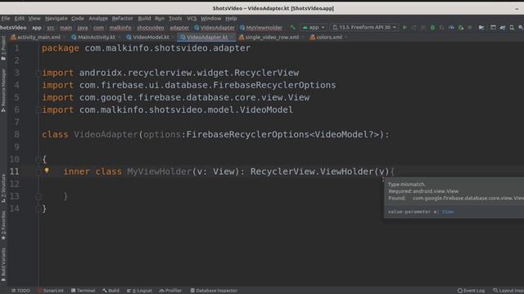This screenshot has height=294, width=524.
Task: Open the Resource Manager side panel
Action: coord(3,90)
